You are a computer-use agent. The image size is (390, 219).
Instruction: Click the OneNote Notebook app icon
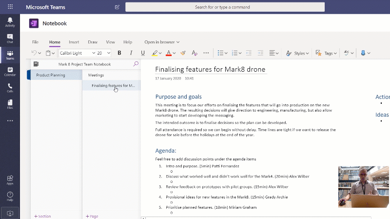[34, 23]
